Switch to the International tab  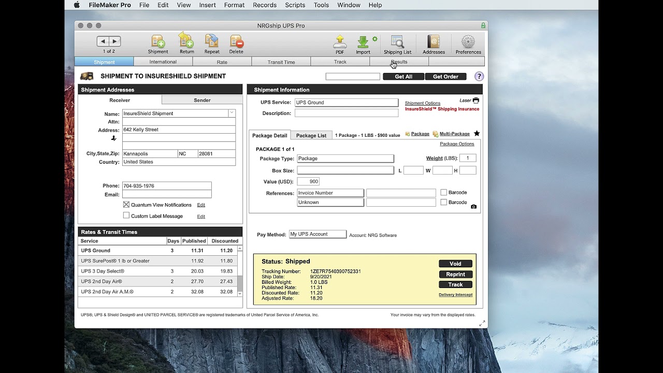coord(163,62)
